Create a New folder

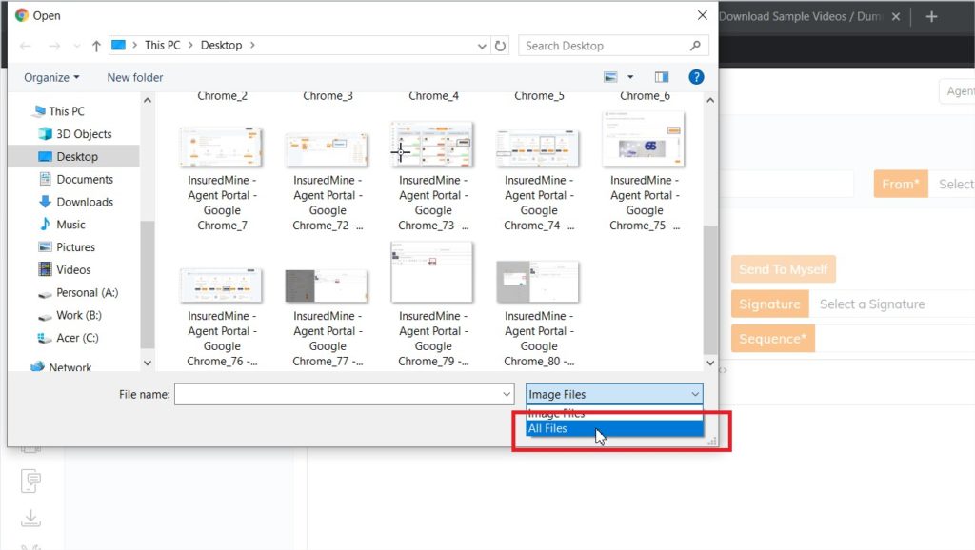(x=135, y=78)
